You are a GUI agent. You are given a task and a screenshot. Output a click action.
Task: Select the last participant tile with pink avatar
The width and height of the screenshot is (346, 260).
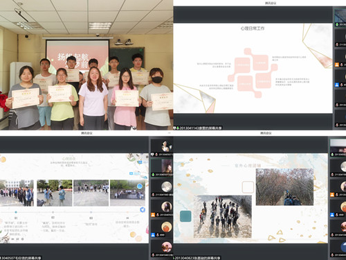coord(161,248)
